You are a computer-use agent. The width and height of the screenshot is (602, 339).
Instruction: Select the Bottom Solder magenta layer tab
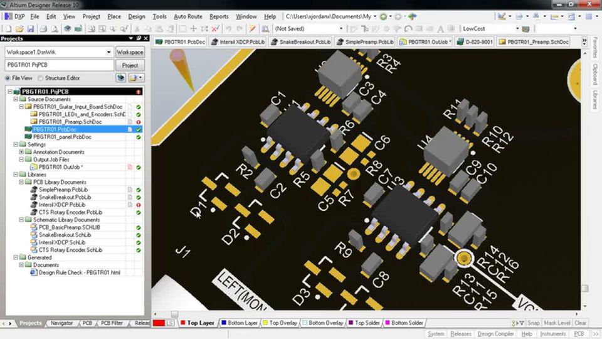[x=404, y=323]
